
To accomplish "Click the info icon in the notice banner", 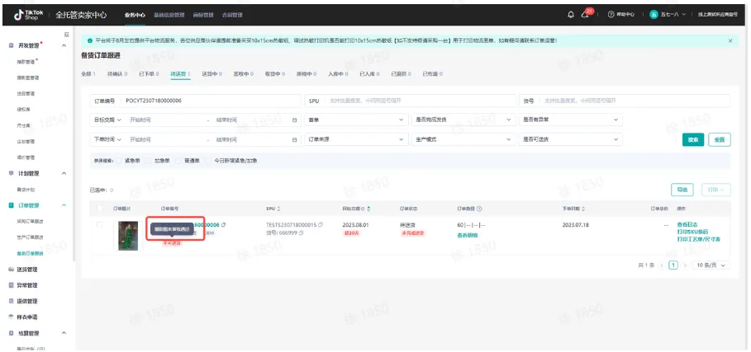I will click(89, 41).
